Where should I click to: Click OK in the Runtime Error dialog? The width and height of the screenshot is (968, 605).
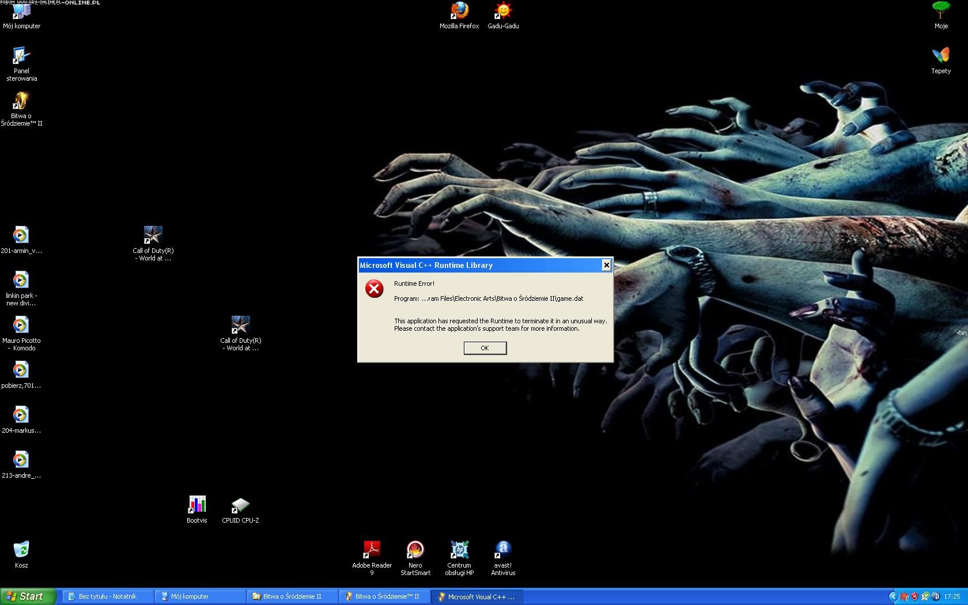(x=485, y=348)
